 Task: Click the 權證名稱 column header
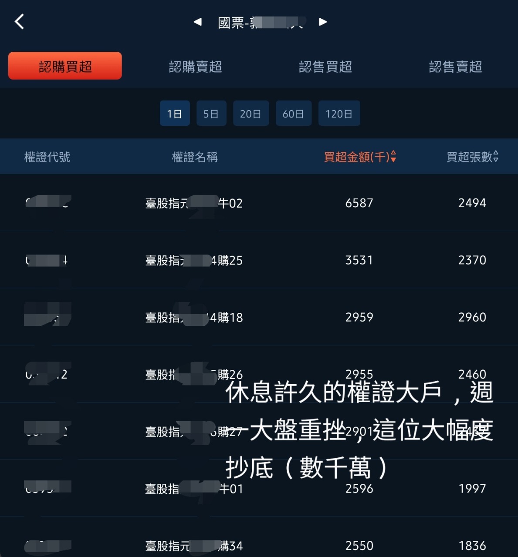tap(195, 157)
